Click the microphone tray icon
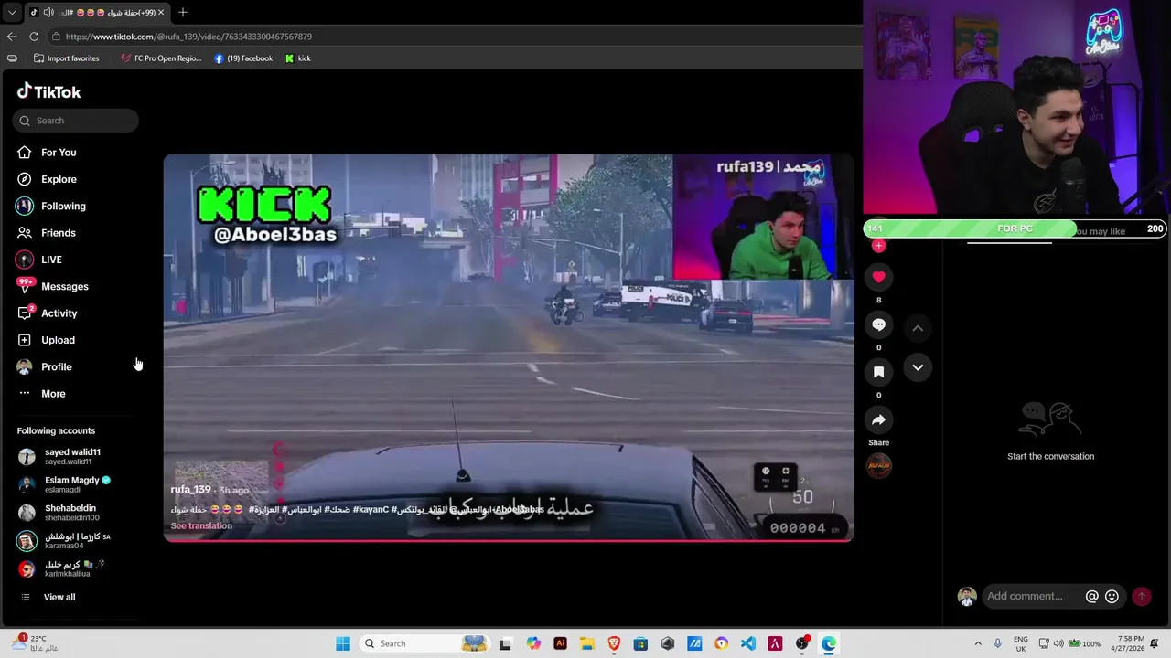Image resolution: width=1171 pixels, height=658 pixels. tap(997, 643)
